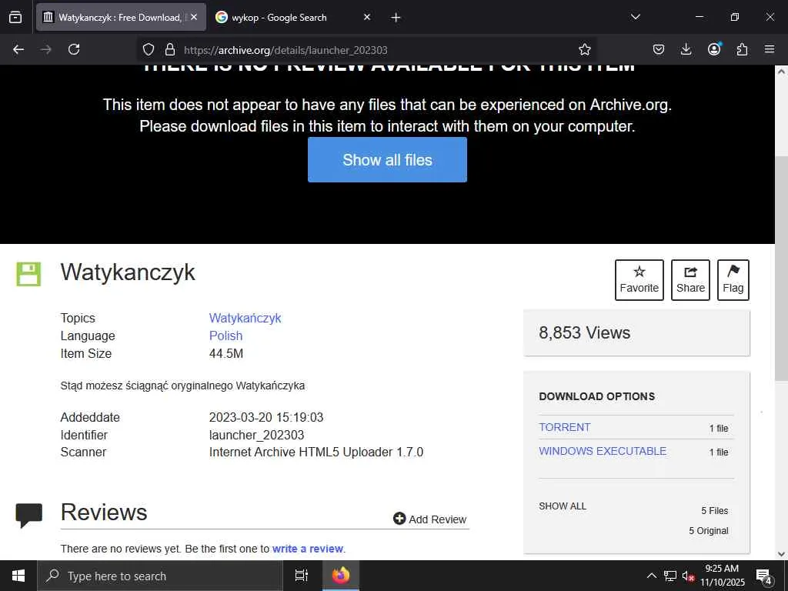
Task: Open a new browser tab
Action: [x=396, y=17]
